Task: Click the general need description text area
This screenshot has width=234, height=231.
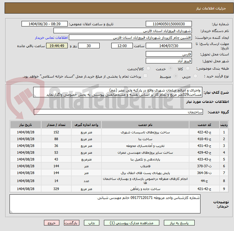Action: [118, 92]
